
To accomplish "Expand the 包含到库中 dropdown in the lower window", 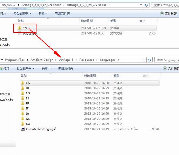I will 25,68.
